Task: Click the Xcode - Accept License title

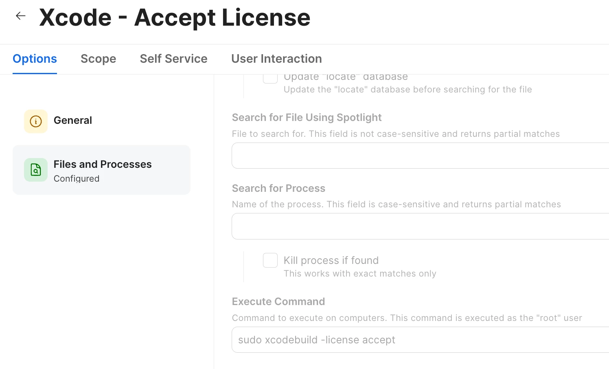Action: coord(175,18)
